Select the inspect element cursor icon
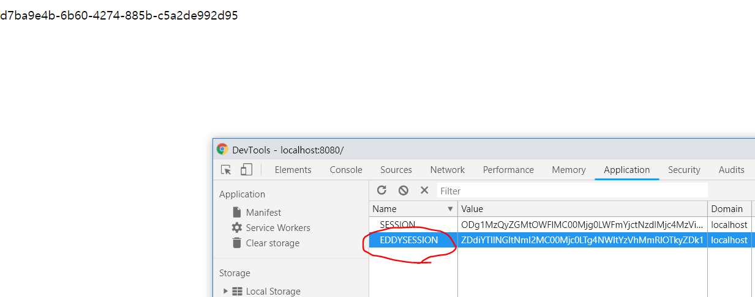Screen dimensions: 755x297 226,170
